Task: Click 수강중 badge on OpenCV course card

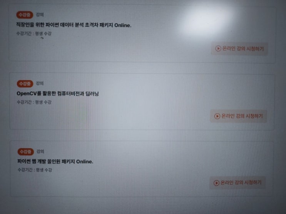Action: (25, 84)
